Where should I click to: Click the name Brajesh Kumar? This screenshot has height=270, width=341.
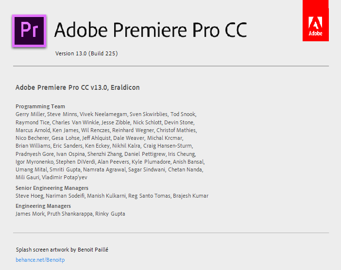point(191,196)
